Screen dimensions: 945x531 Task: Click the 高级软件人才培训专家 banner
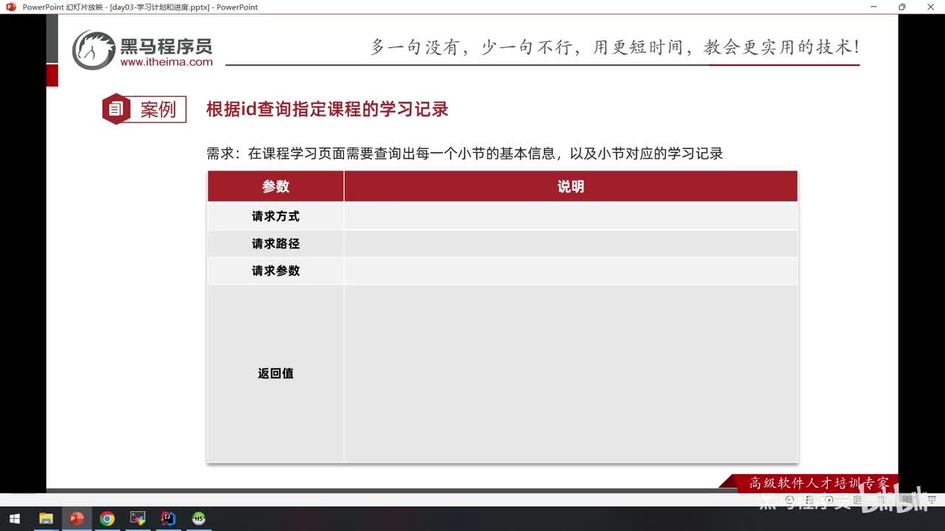tap(819, 483)
